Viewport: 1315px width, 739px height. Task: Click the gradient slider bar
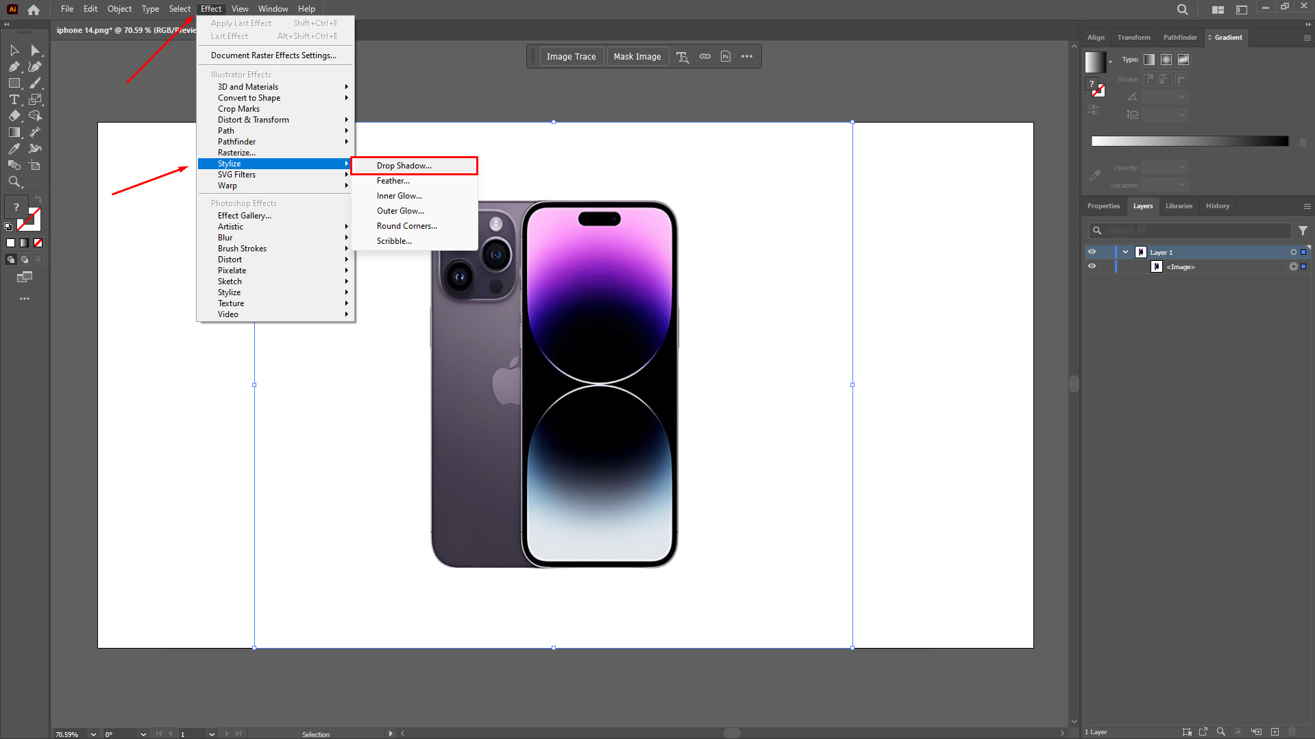tap(1190, 141)
